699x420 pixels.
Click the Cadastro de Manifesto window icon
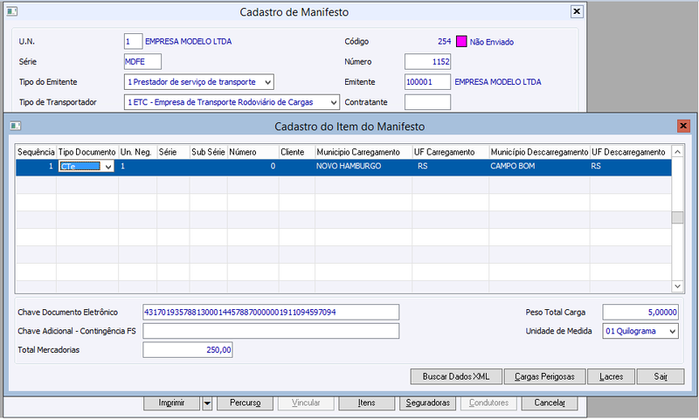[12, 11]
